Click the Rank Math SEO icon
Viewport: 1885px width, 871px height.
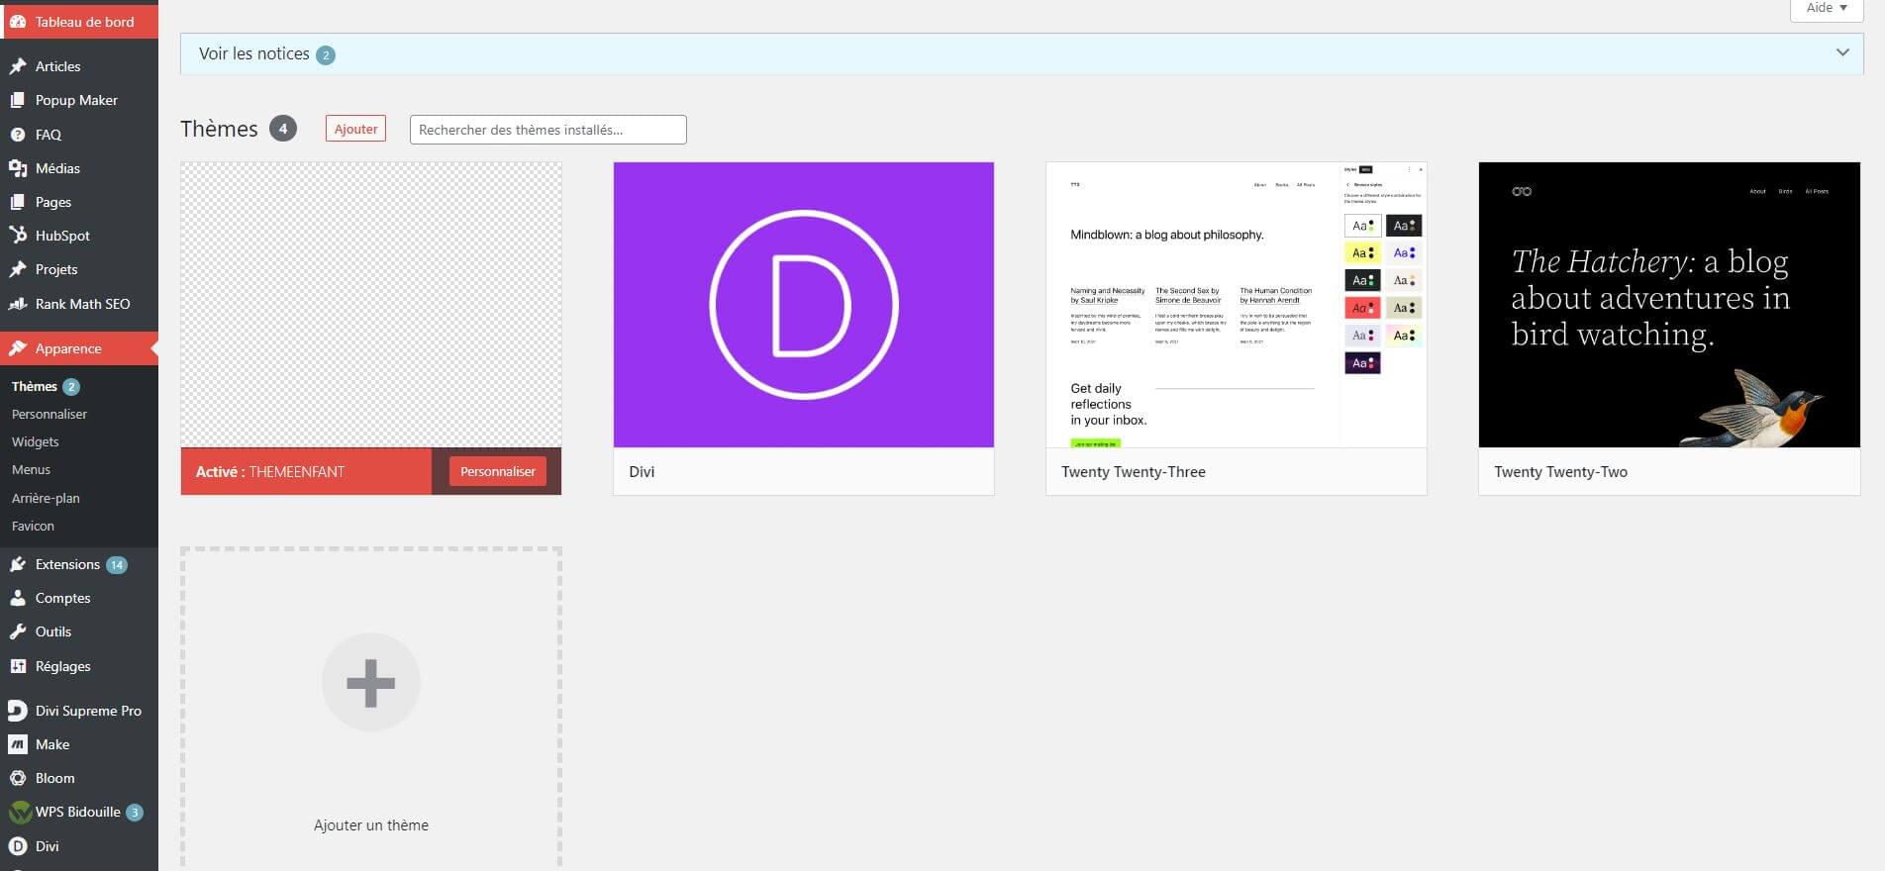18,304
